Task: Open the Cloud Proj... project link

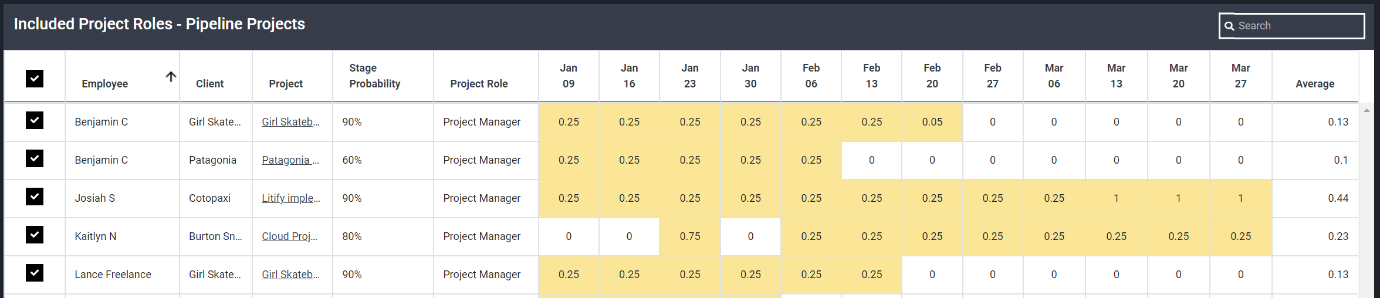Action: pyautogui.click(x=289, y=236)
